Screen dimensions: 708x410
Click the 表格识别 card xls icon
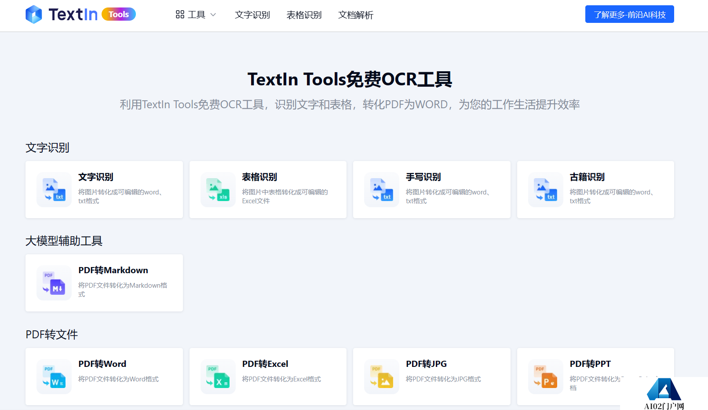click(218, 190)
